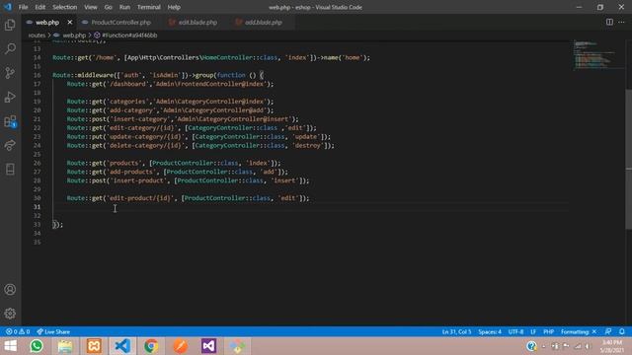The width and height of the screenshot is (632, 355).
Task: Click the Spaces: 4 indentation setting
Action: click(x=490, y=331)
